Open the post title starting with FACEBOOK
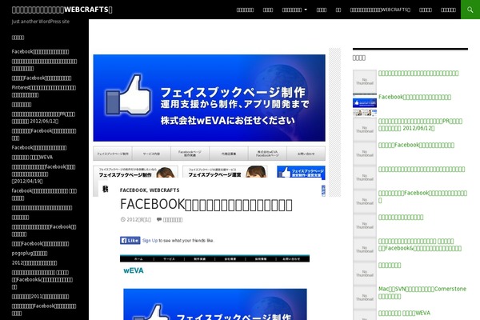Viewport: 480px width, 320px height. coord(206,205)
